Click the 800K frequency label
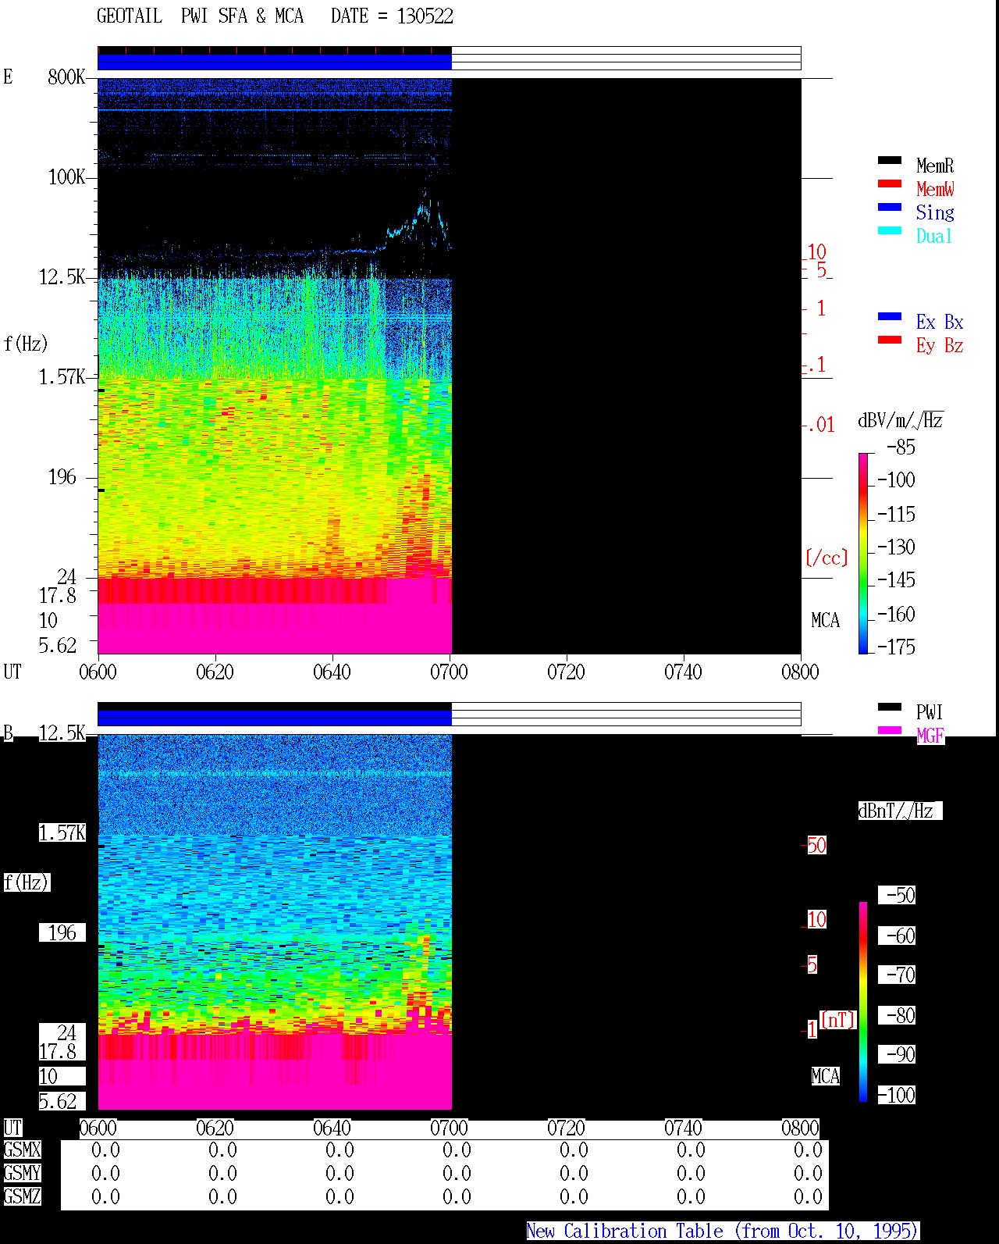 [66, 77]
